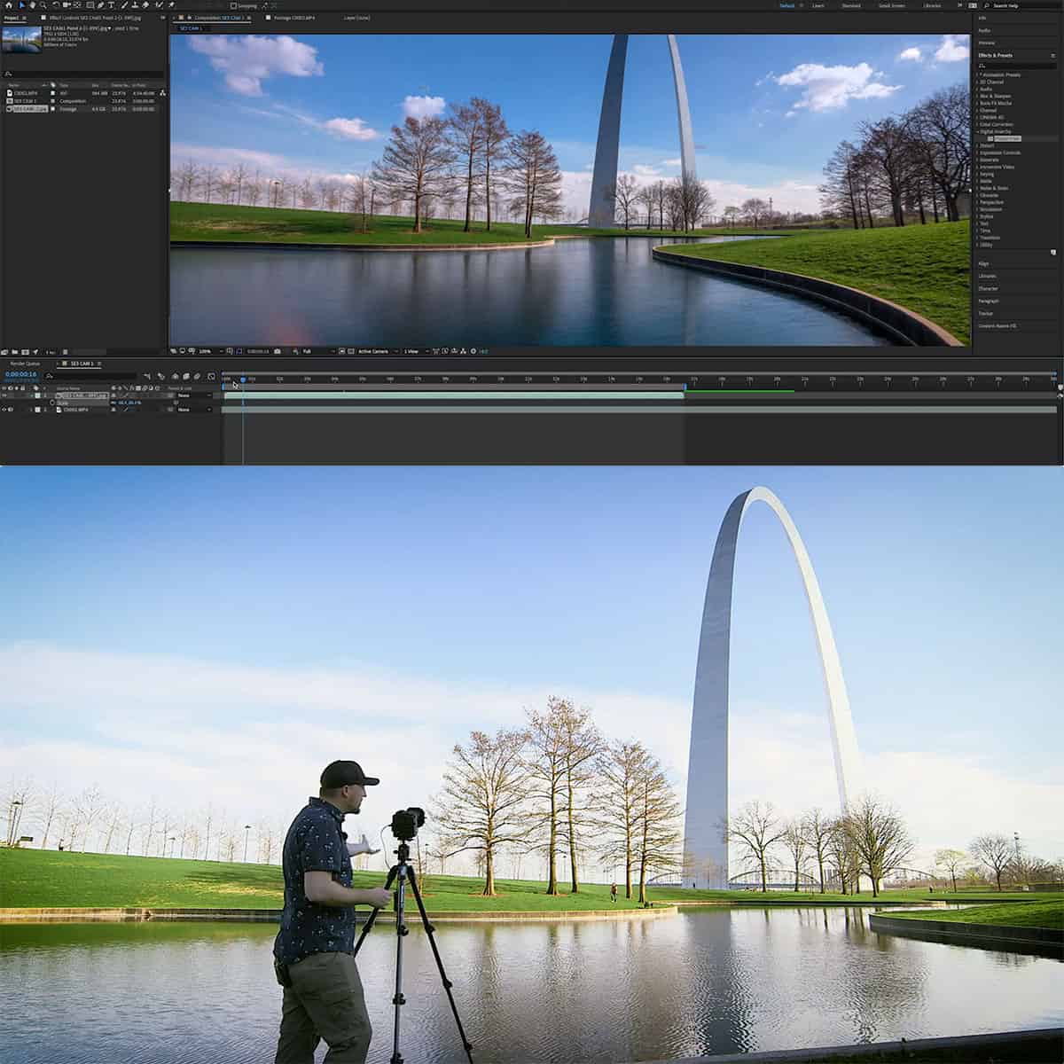Image resolution: width=1064 pixels, height=1064 pixels.
Task: Open the Graph Editor in the timeline
Action: (x=211, y=376)
